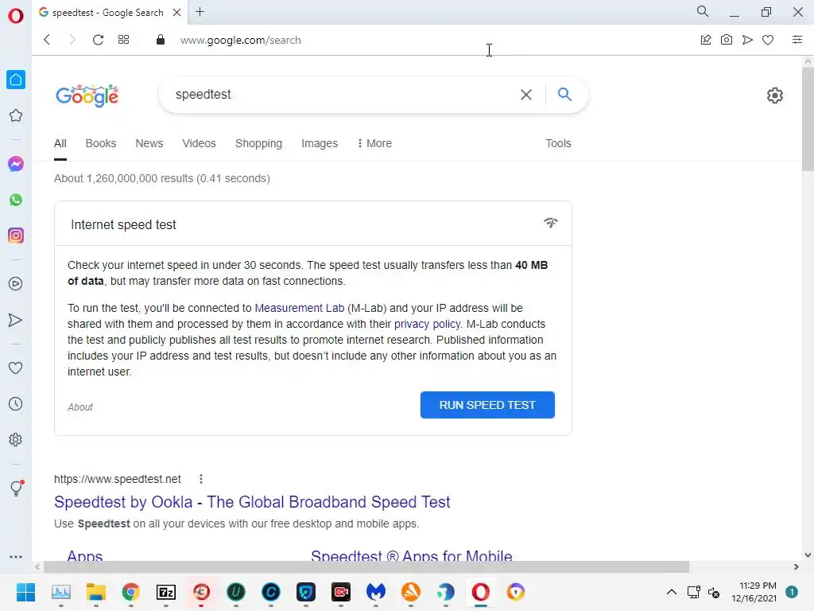The image size is (814, 611).
Task: Open sidebar three-dot setup menu
Action: (16, 556)
